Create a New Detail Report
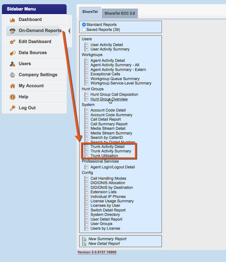226x262 pixels. pyautogui.click(x=104, y=244)
